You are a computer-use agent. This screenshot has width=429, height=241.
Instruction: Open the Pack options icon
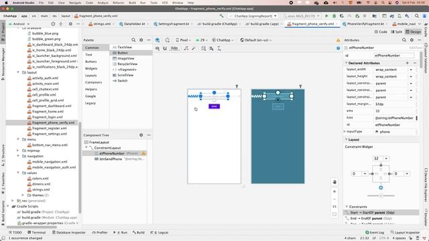coord(204,48)
